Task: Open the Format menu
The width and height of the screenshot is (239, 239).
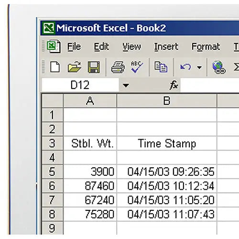Action: click(x=206, y=47)
